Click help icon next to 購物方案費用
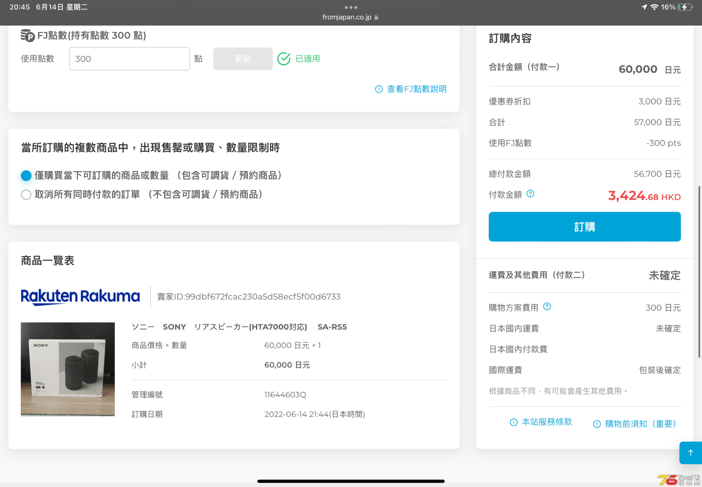This screenshot has width=702, height=487. (547, 307)
